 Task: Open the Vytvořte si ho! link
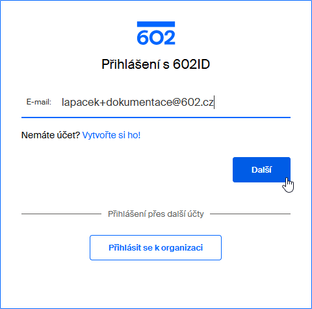click(x=111, y=135)
